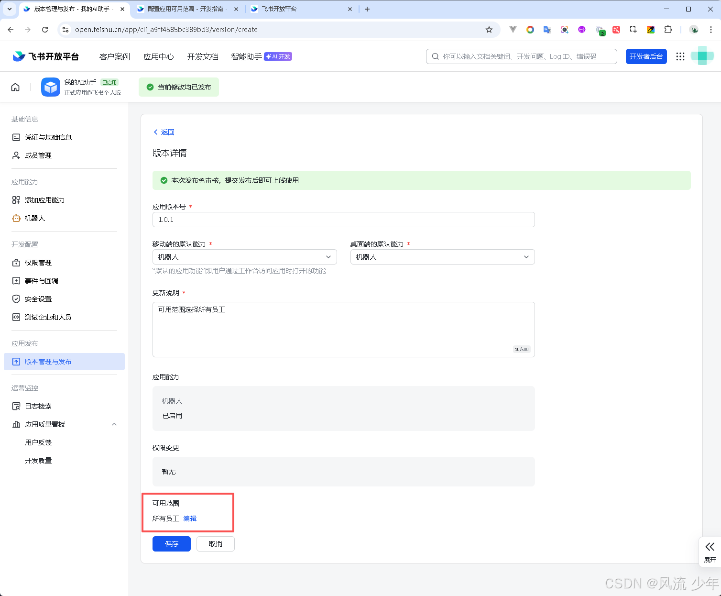Image resolution: width=721 pixels, height=596 pixels.
Task: Click the home icon in app header
Action: pos(15,87)
